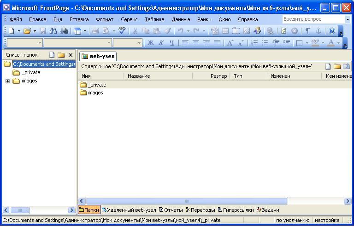Open the help question box dropdown arrow
This screenshot has height=227, width=354.
click(x=348, y=19)
